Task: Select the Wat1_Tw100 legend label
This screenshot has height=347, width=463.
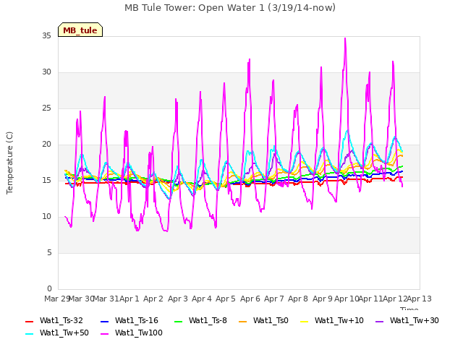Action: click(139, 333)
